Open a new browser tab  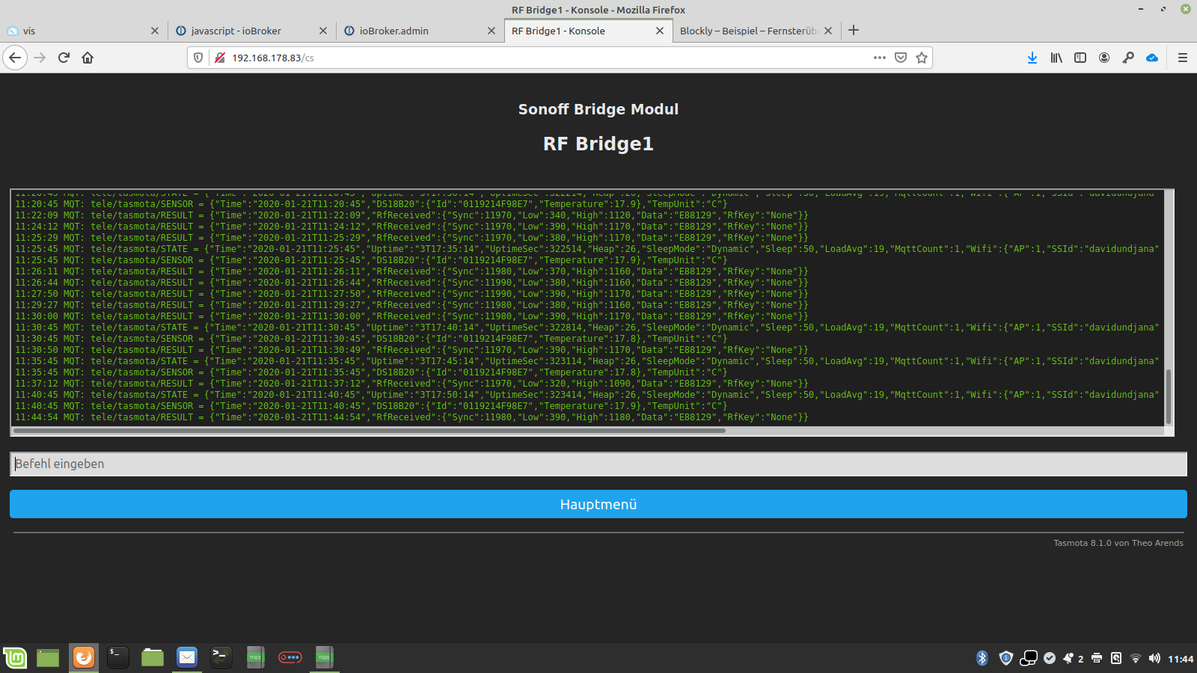click(854, 30)
